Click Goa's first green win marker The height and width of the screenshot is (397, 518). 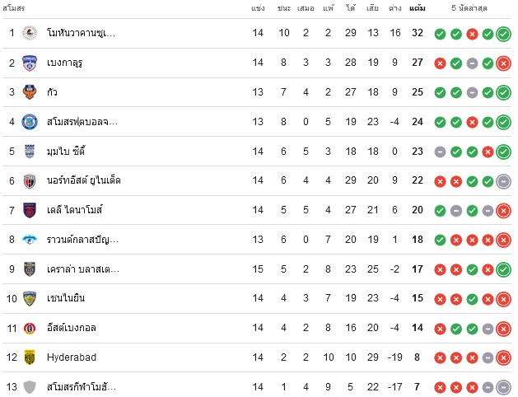(x=440, y=93)
